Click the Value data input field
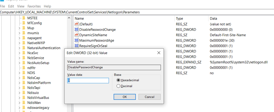The height and width of the screenshot is (112, 274). pyautogui.click(x=88, y=80)
